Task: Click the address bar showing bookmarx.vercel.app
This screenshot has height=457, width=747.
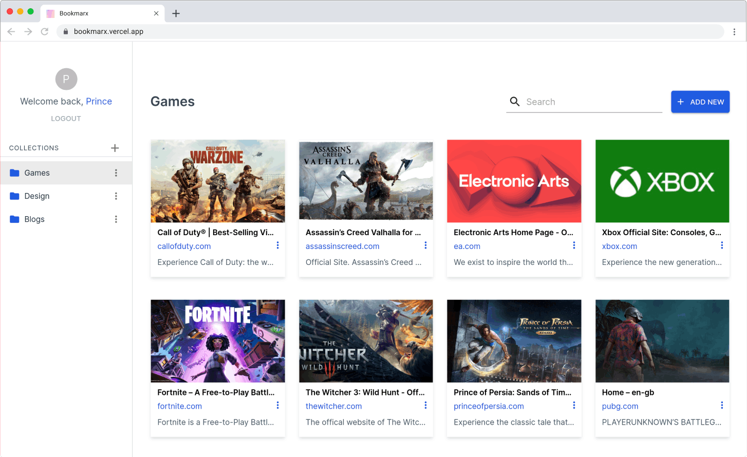Action: point(390,31)
